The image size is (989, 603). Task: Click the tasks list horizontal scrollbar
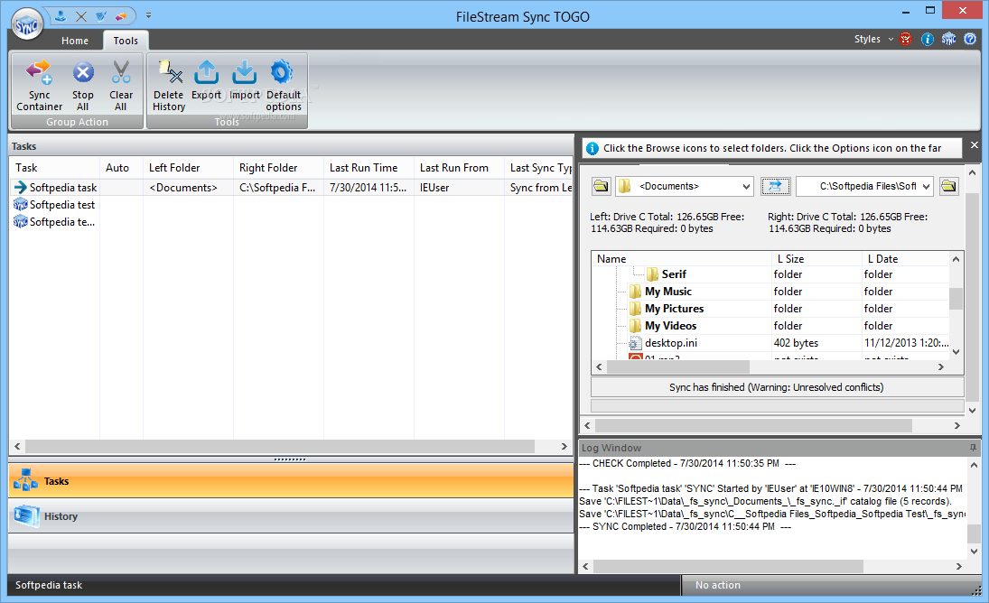tap(279, 446)
